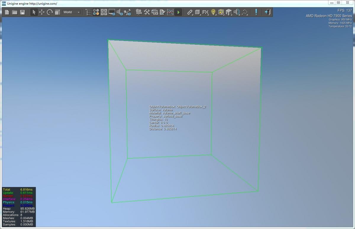Open the render settings panel

coord(112,12)
